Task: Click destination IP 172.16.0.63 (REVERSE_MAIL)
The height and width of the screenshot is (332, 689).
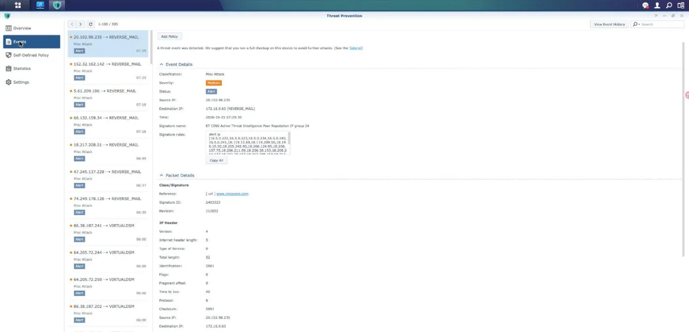Action: 230,109
